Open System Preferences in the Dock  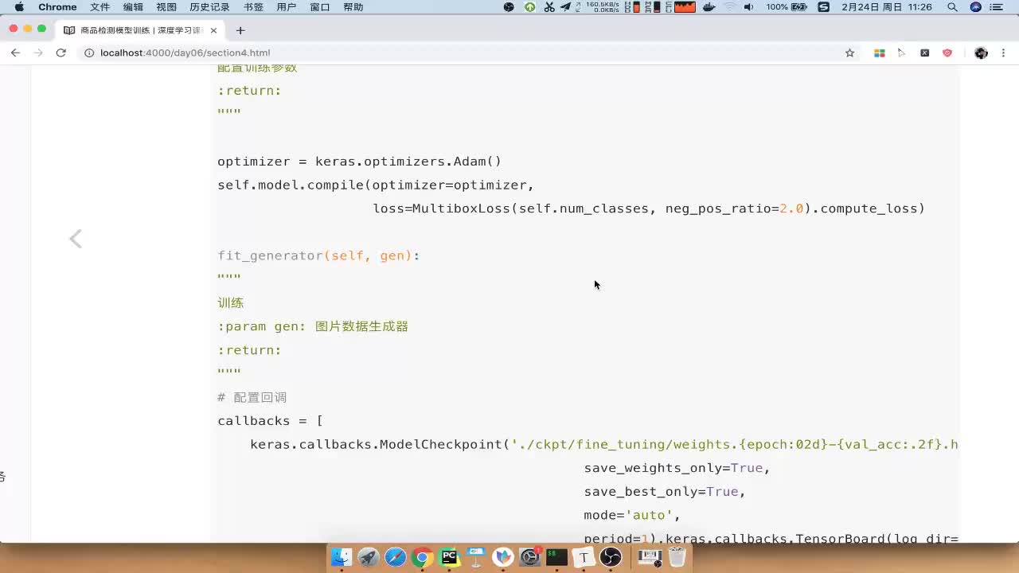tap(530, 557)
